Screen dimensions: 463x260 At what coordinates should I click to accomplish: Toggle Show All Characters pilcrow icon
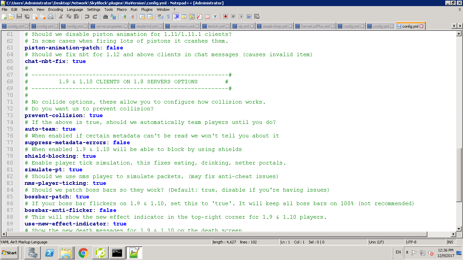(168, 17)
